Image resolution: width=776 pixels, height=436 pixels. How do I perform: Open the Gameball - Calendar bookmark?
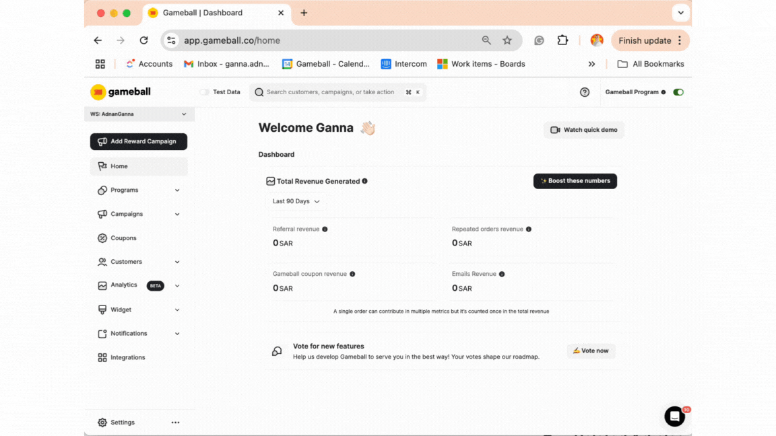click(x=326, y=64)
